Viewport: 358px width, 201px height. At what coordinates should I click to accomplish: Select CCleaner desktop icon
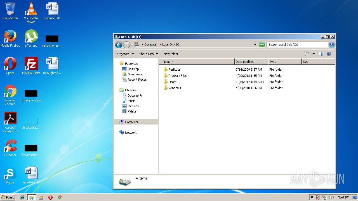coord(10,148)
